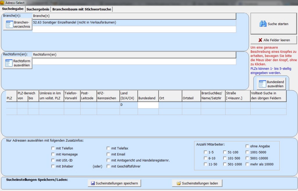Select the 6-10 employees checkbox
The width and height of the screenshot is (298, 191).
[x=205, y=158]
